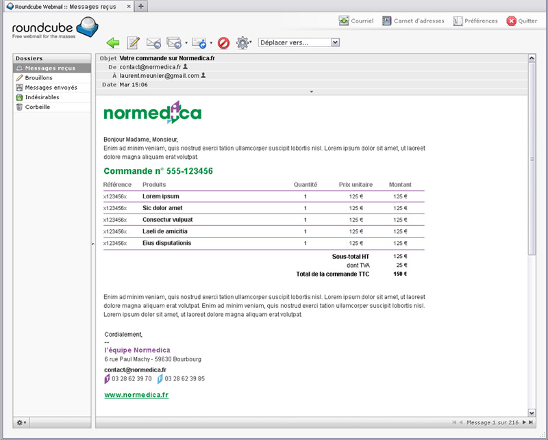Viewport: 548px width, 440px height.
Task: Go back using the green arrow
Action: pos(113,43)
